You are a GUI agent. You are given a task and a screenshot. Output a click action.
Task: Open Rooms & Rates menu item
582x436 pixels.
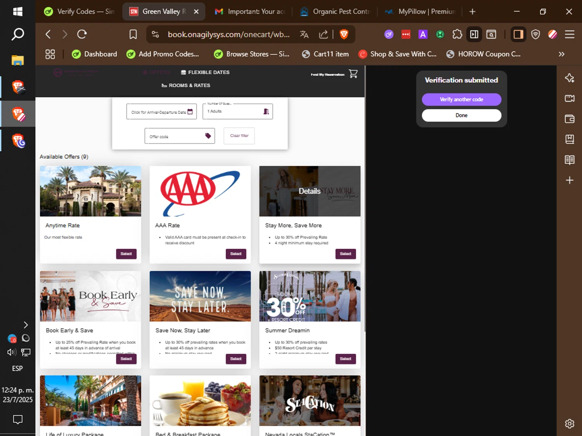[x=186, y=85]
